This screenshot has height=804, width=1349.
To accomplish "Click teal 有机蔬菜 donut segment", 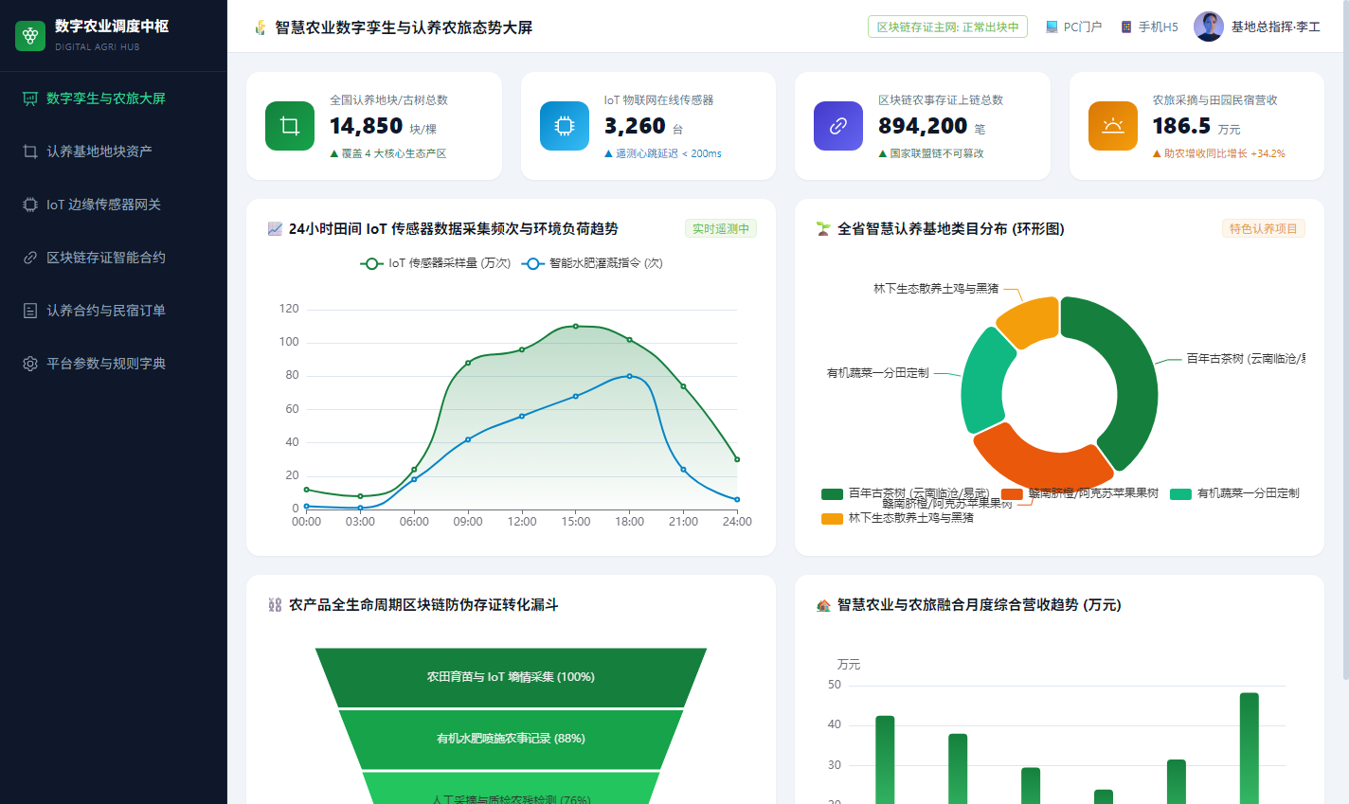I will pos(985,381).
